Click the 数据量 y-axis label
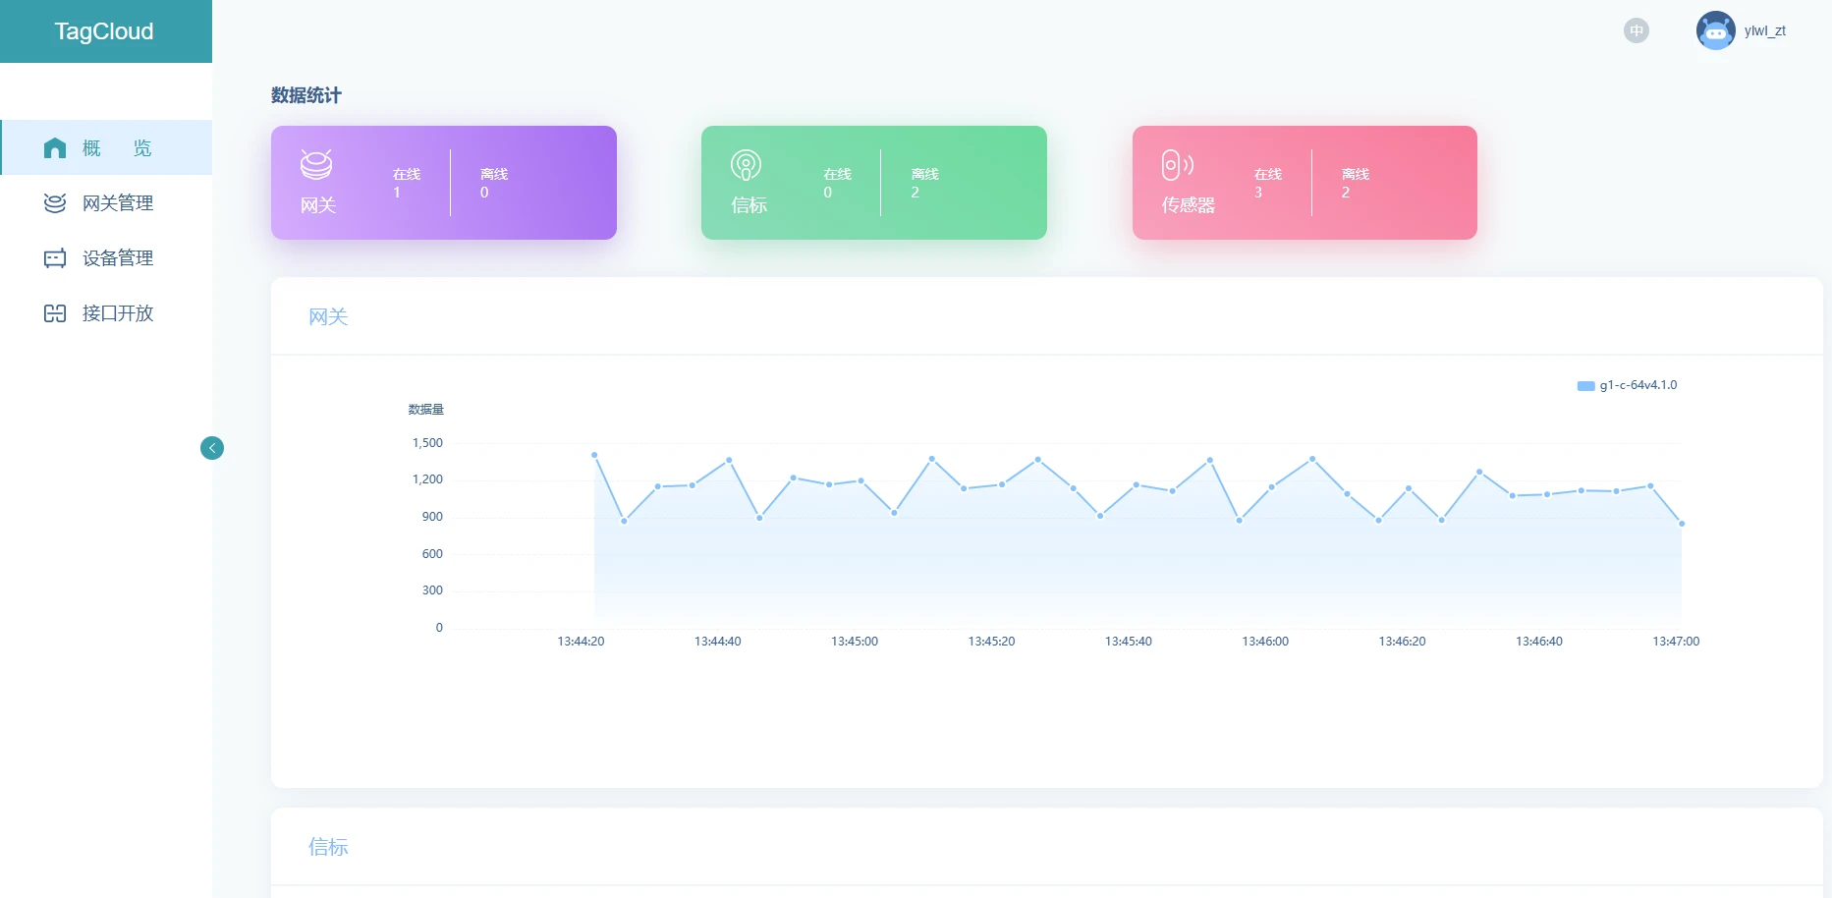This screenshot has height=898, width=1832. click(x=426, y=410)
